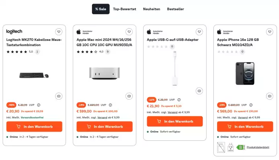This screenshot has height=160, width=279.
Task: Open UVP info icon on USB-C adapter
Action: [179, 100]
